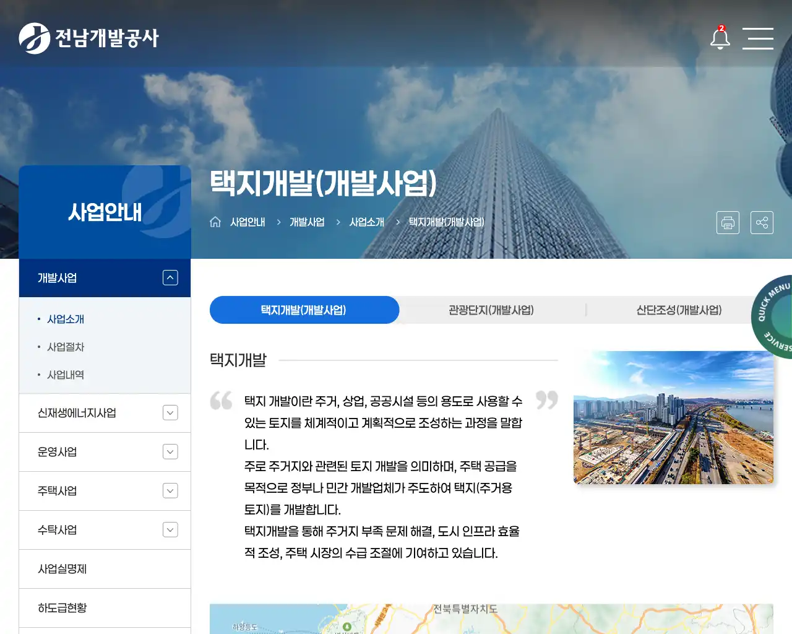Open 사업절차 in the sidebar
This screenshot has height=634, width=792.
click(66, 347)
